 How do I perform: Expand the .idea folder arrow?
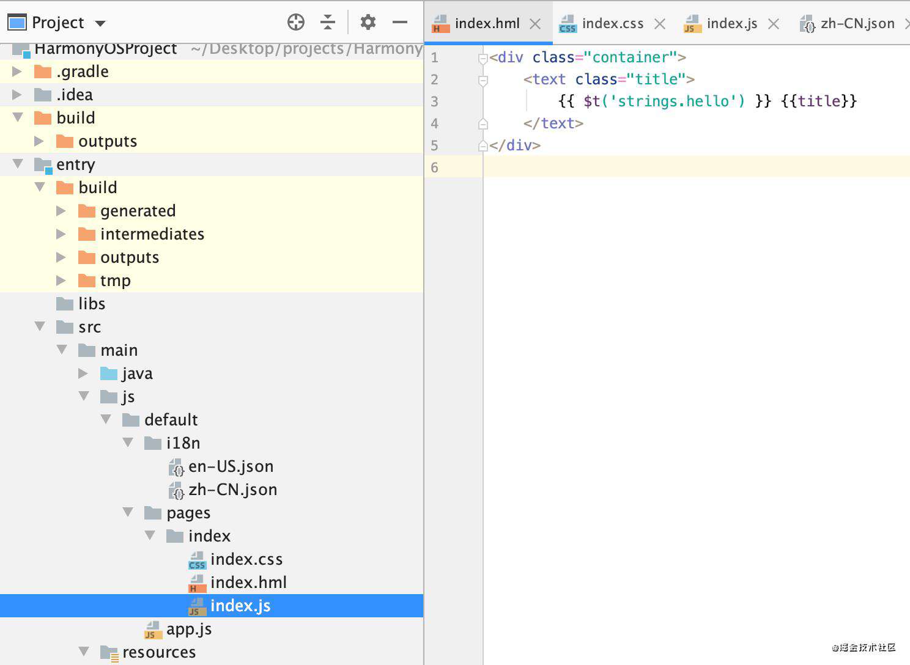tap(17, 95)
